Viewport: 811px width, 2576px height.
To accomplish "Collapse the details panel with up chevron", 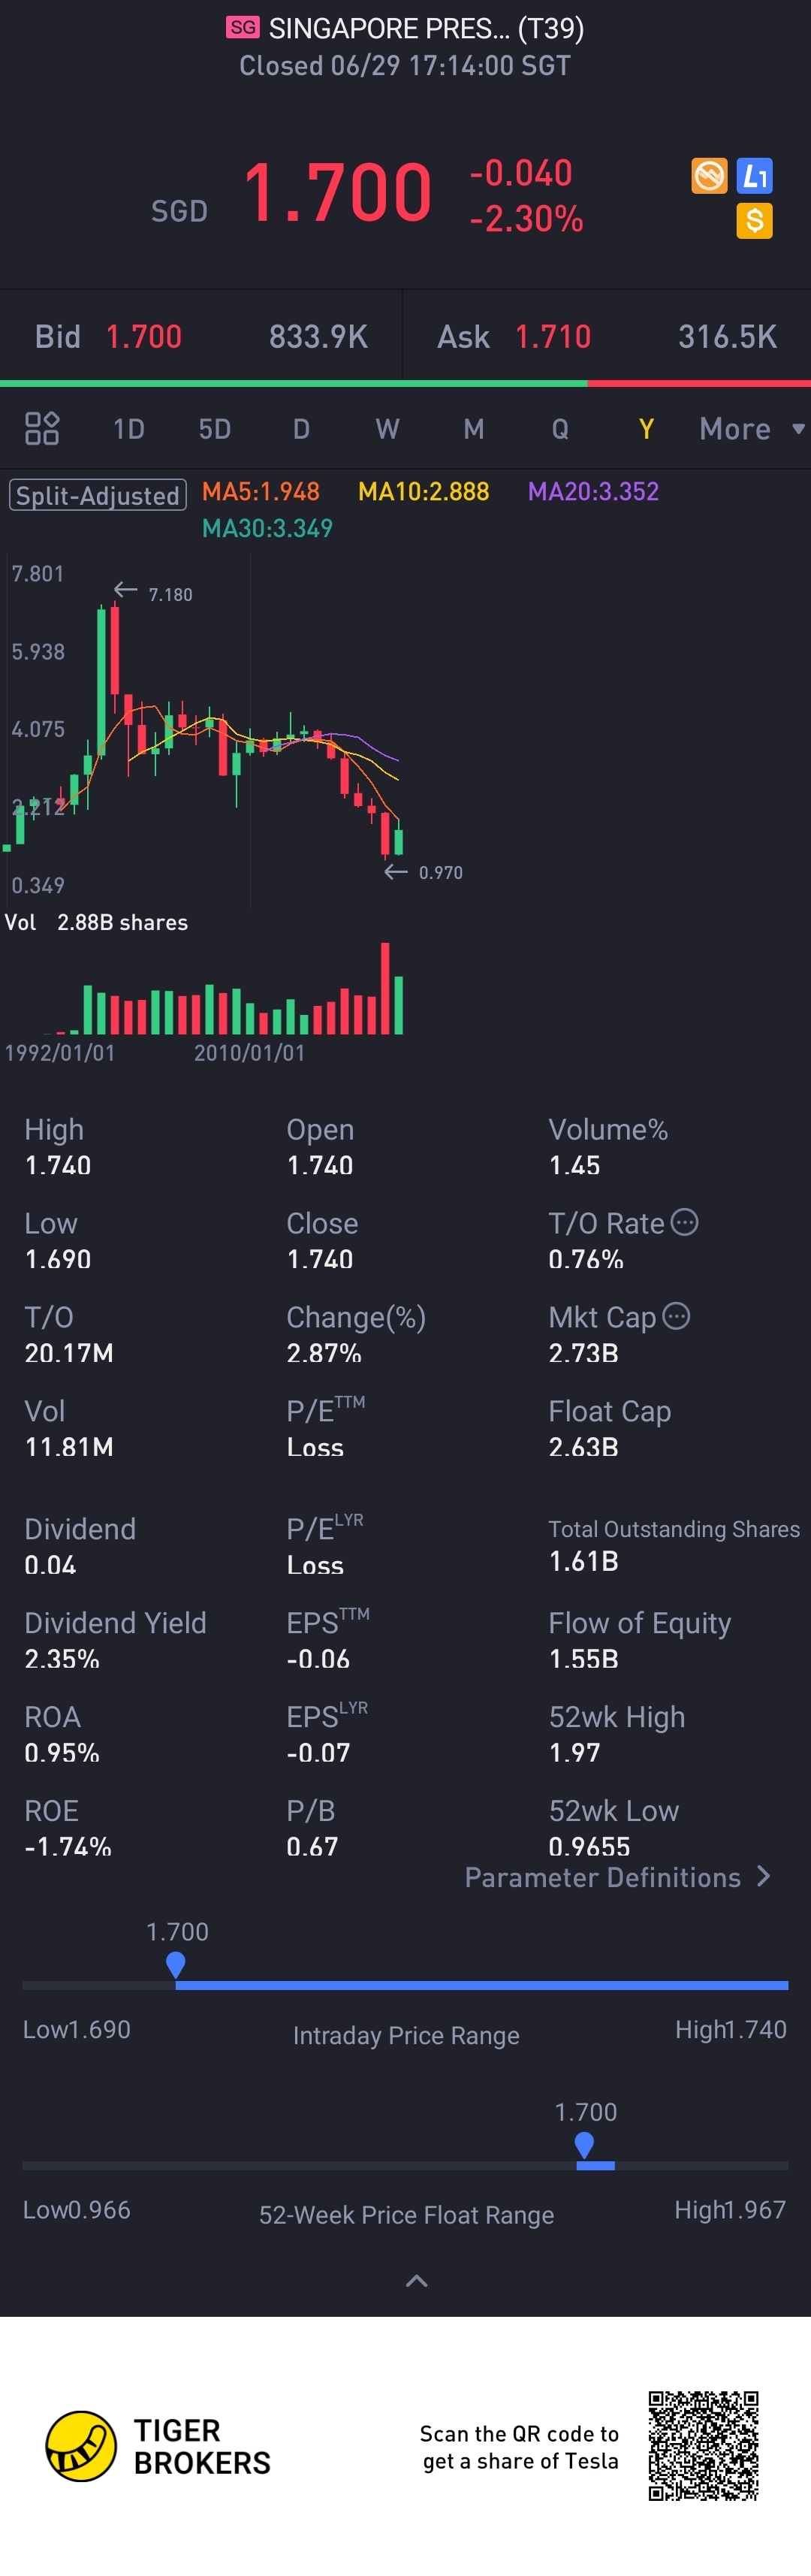I will (x=416, y=2281).
